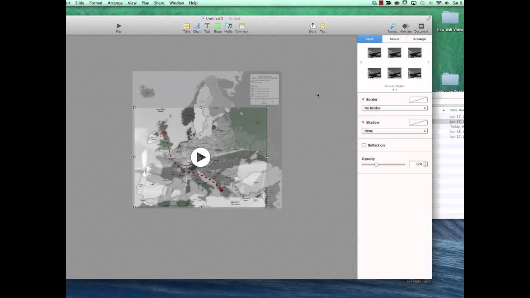
Task: Click the volume icon in menu bar
Action: [x=448, y=3]
